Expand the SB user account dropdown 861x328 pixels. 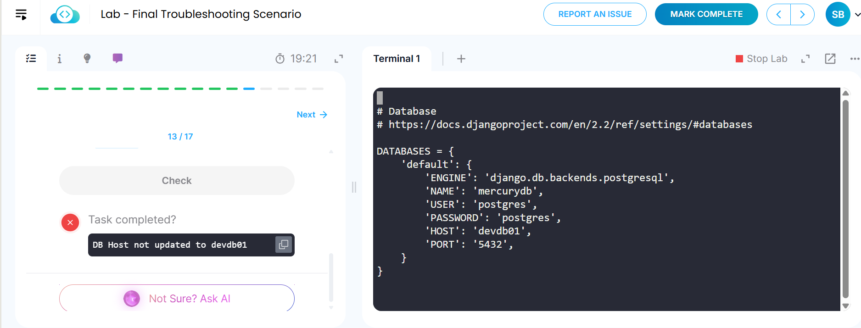857,14
